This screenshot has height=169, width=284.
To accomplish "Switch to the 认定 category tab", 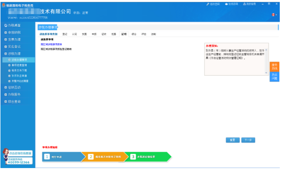I will point(75,34).
